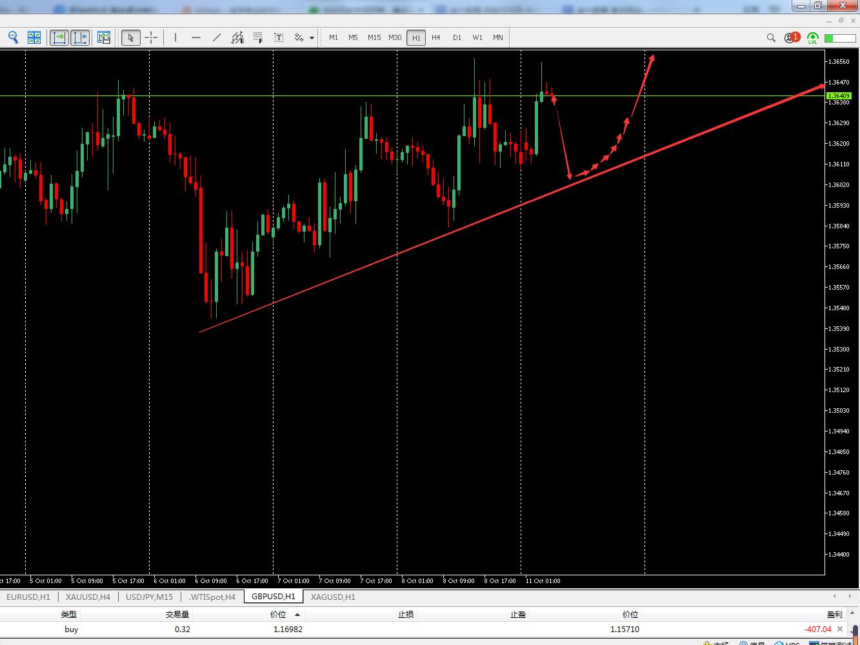Switch to MN monthly timeframe
Screen dimensions: 860x645
(498, 37)
